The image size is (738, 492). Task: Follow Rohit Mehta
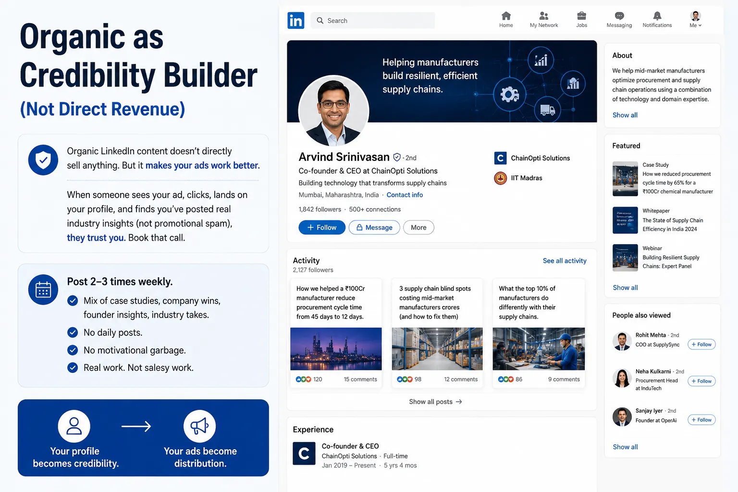click(x=701, y=344)
